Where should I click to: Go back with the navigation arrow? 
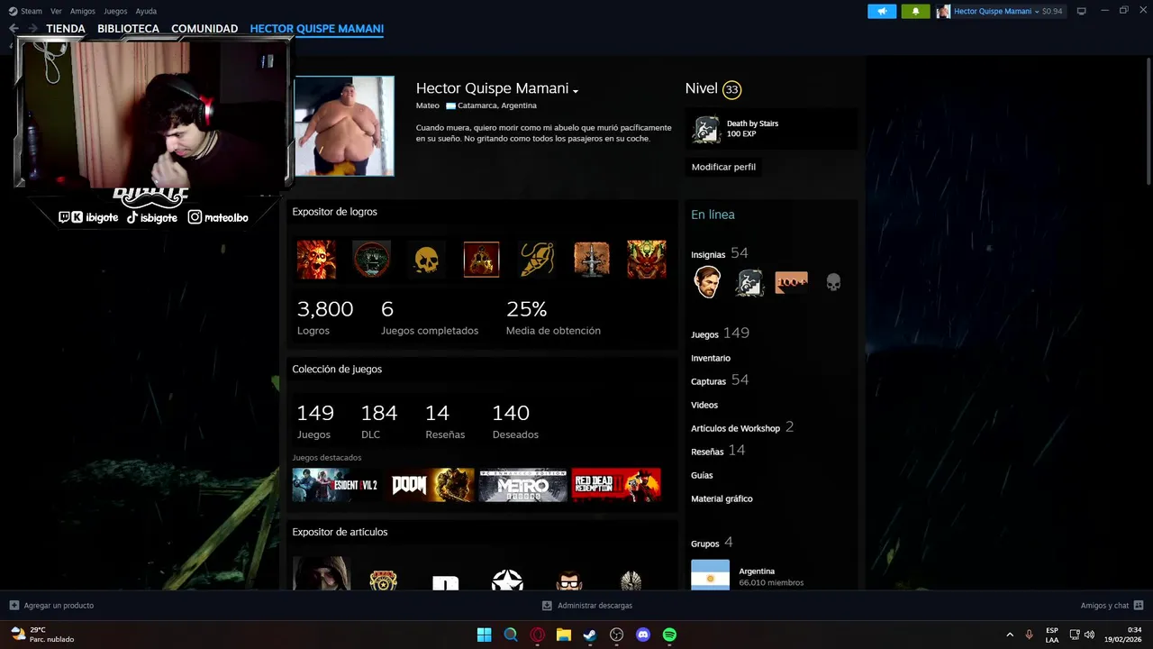pos(14,29)
